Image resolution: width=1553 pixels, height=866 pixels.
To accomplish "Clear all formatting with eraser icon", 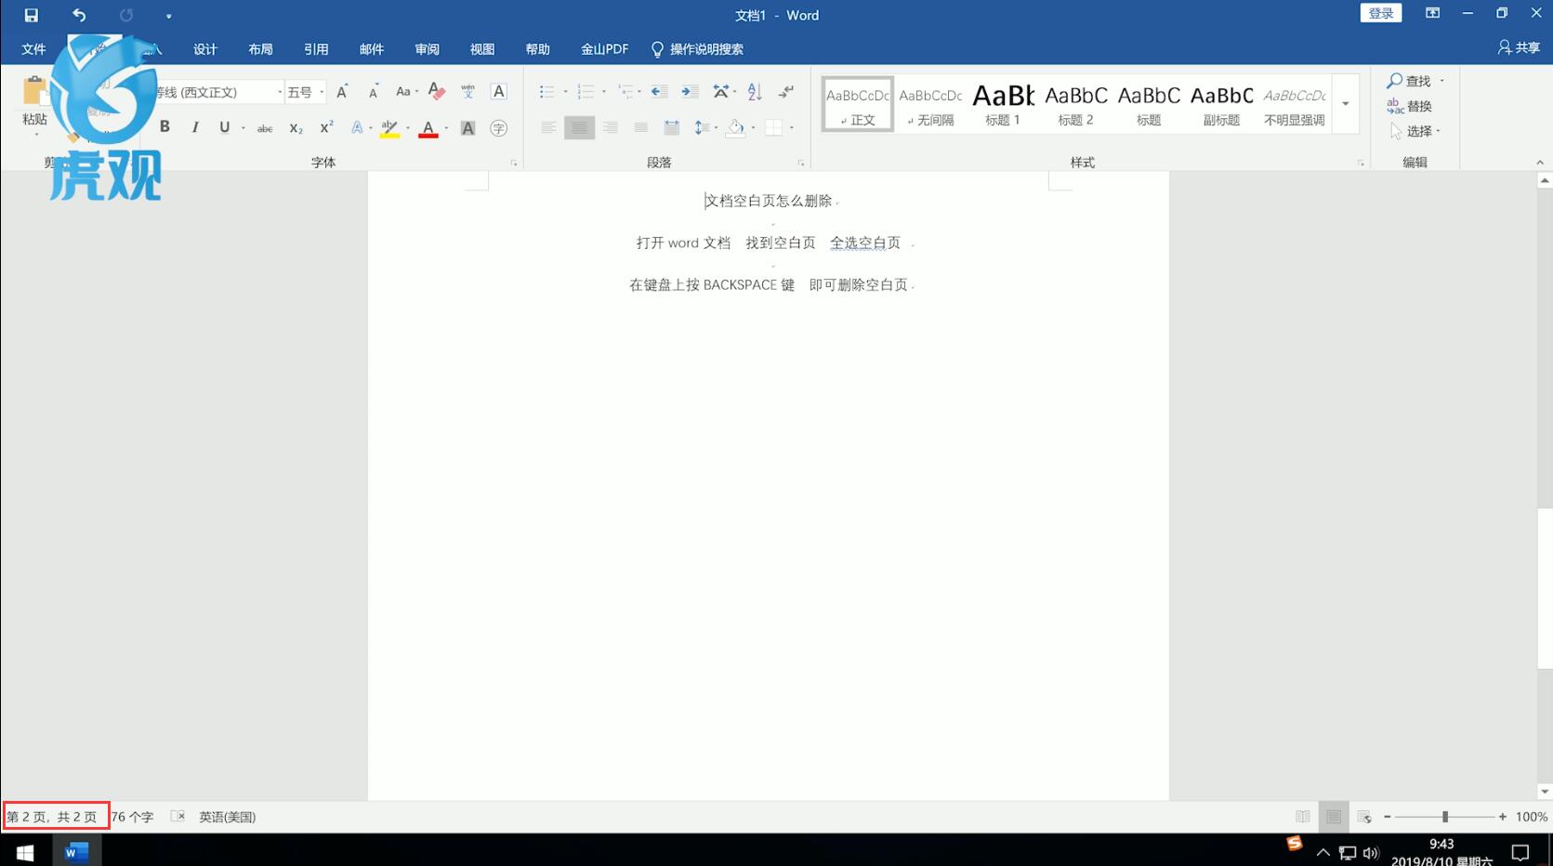I will 437,91.
